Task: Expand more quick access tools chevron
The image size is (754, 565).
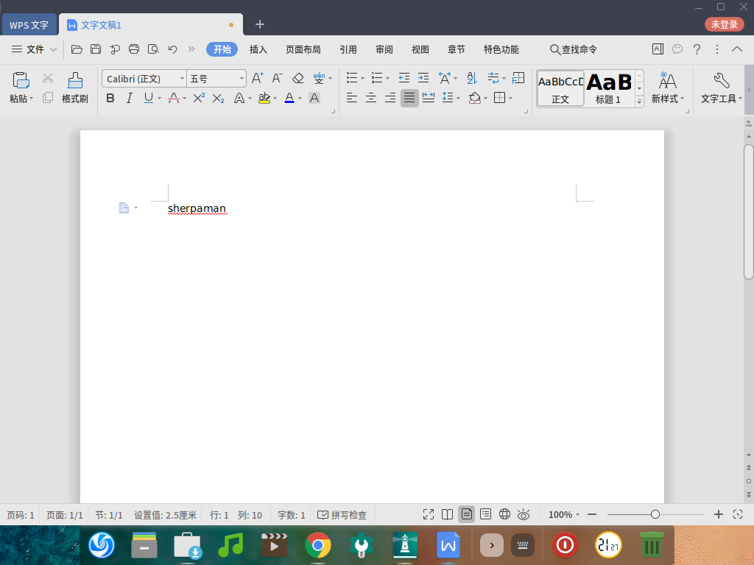Action: tap(191, 49)
